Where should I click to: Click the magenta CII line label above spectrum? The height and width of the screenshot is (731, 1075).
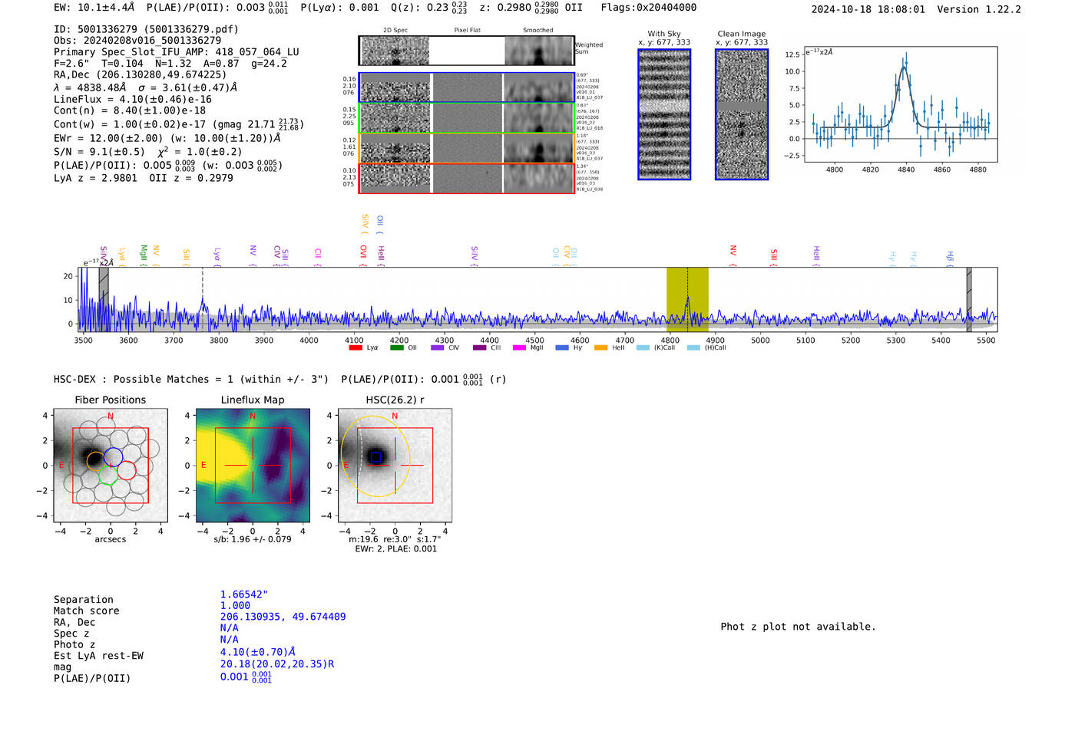coord(318,256)
